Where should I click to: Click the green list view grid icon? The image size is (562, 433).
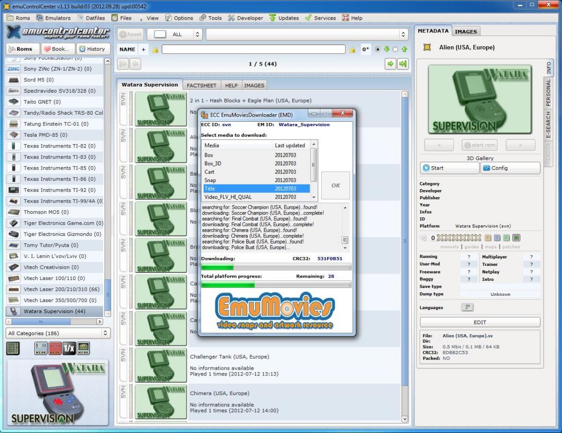tap(13, 348)
